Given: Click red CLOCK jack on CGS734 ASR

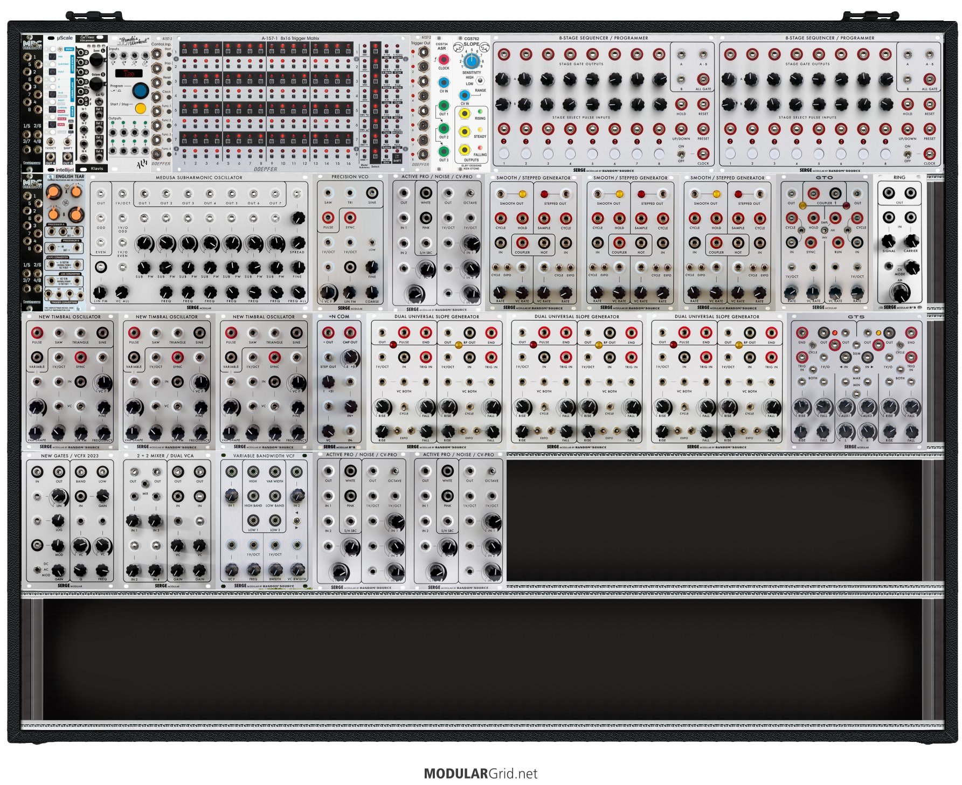Looking at the screenshot, I should 444,59.
